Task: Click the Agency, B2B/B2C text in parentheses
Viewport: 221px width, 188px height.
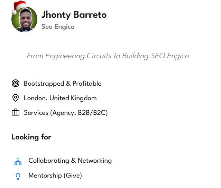Action: (79, 113)
